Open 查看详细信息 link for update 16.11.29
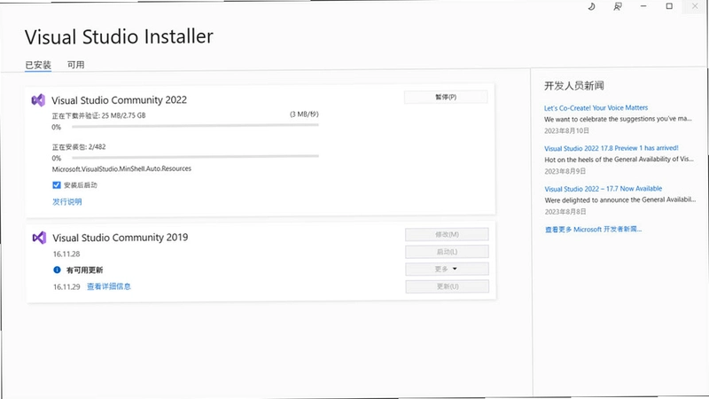 (108, 286)
